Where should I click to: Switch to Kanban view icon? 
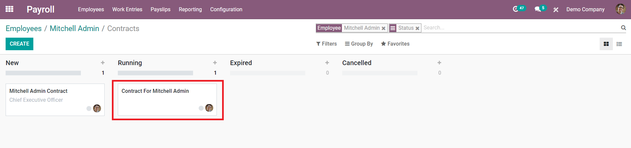pos(606,44)
